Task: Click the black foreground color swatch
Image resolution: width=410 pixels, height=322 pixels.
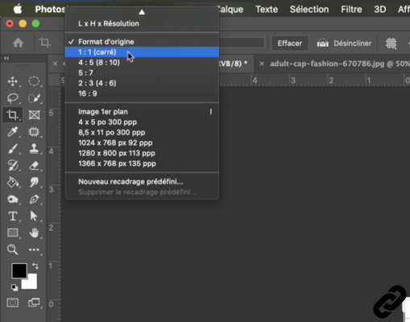Action: [x=19, y=270]
